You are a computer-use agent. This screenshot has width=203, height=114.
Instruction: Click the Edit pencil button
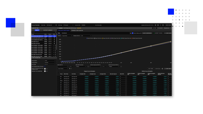click(154, 28)
